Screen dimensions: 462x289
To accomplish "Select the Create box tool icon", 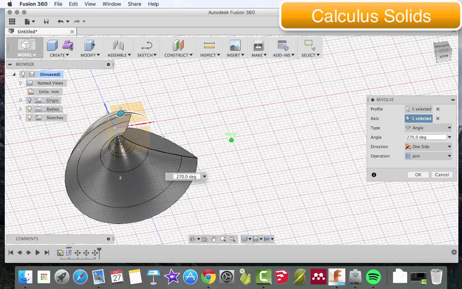I will click(x=53, y=45).
